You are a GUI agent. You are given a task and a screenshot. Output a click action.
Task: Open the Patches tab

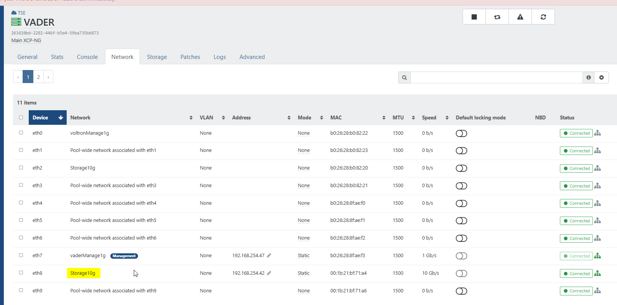[x=190, y=57]
